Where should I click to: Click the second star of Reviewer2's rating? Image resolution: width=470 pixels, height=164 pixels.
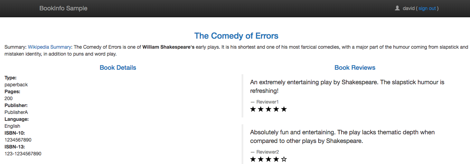tap(261, 160)
